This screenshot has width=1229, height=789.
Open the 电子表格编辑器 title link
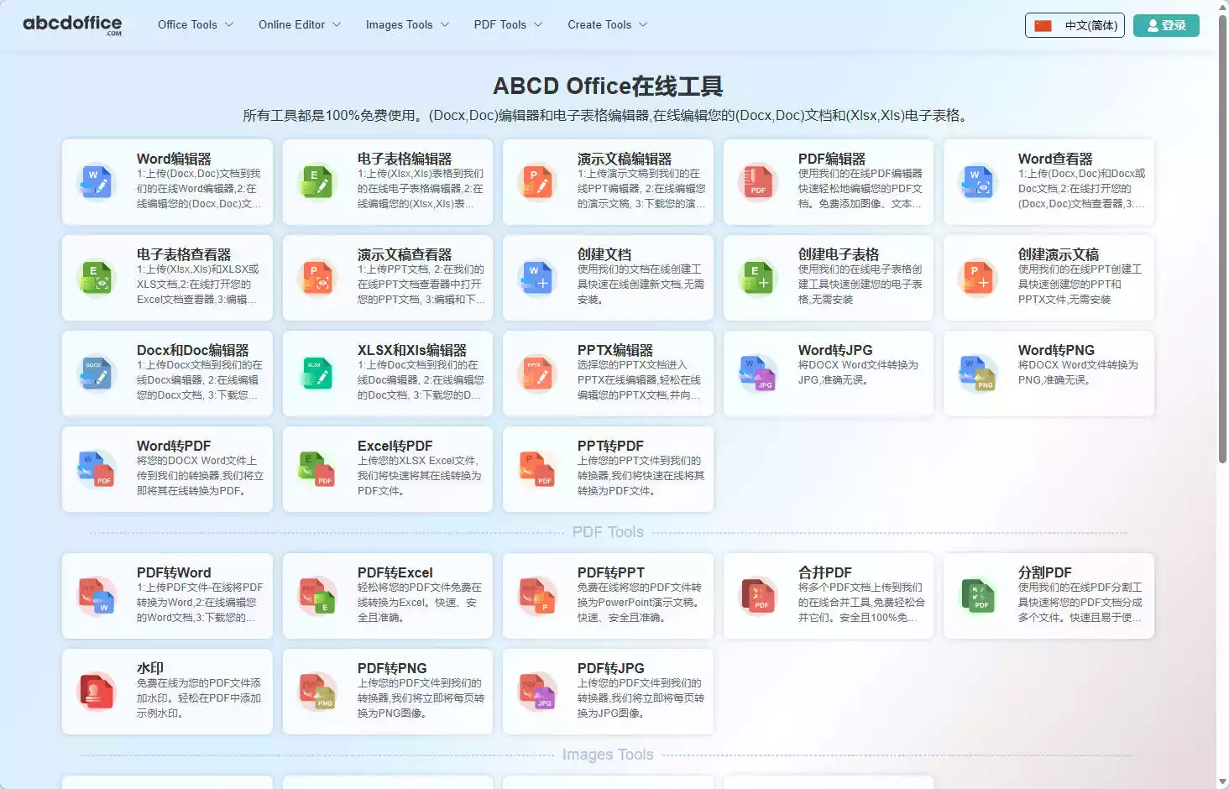405,159
